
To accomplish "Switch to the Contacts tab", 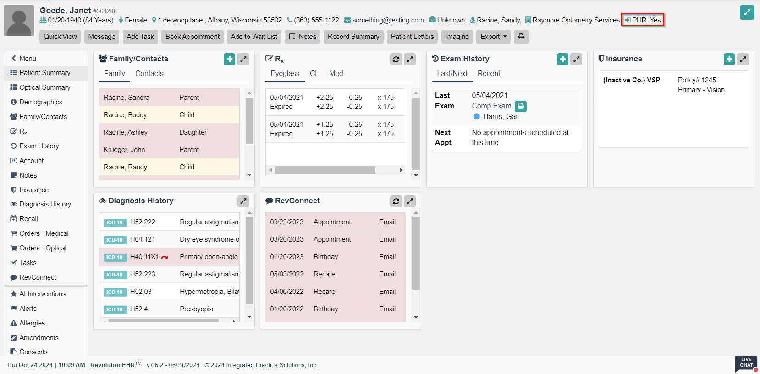I will 149,73.
